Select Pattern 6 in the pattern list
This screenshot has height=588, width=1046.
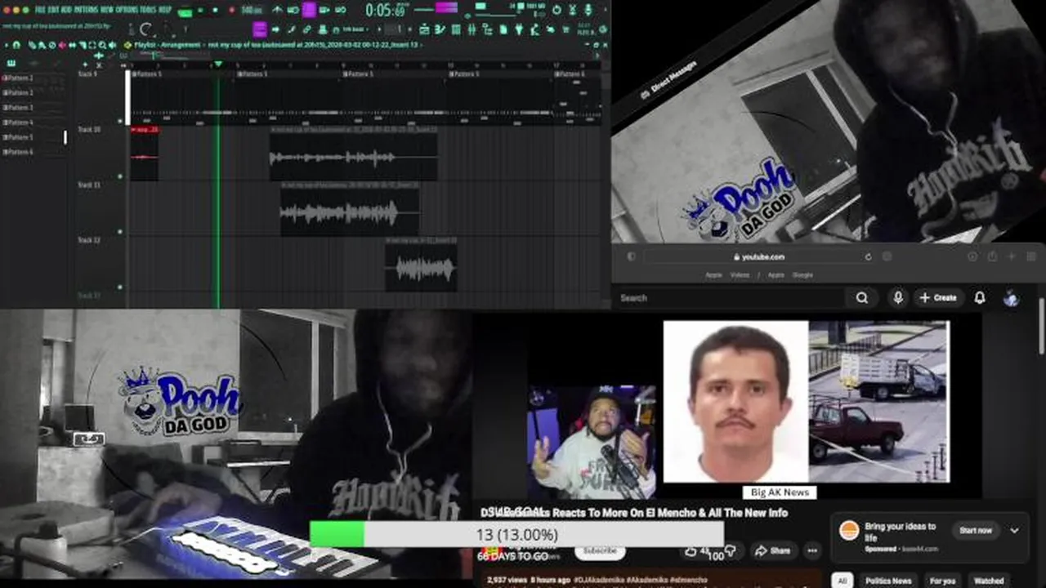tap(20, 151)
